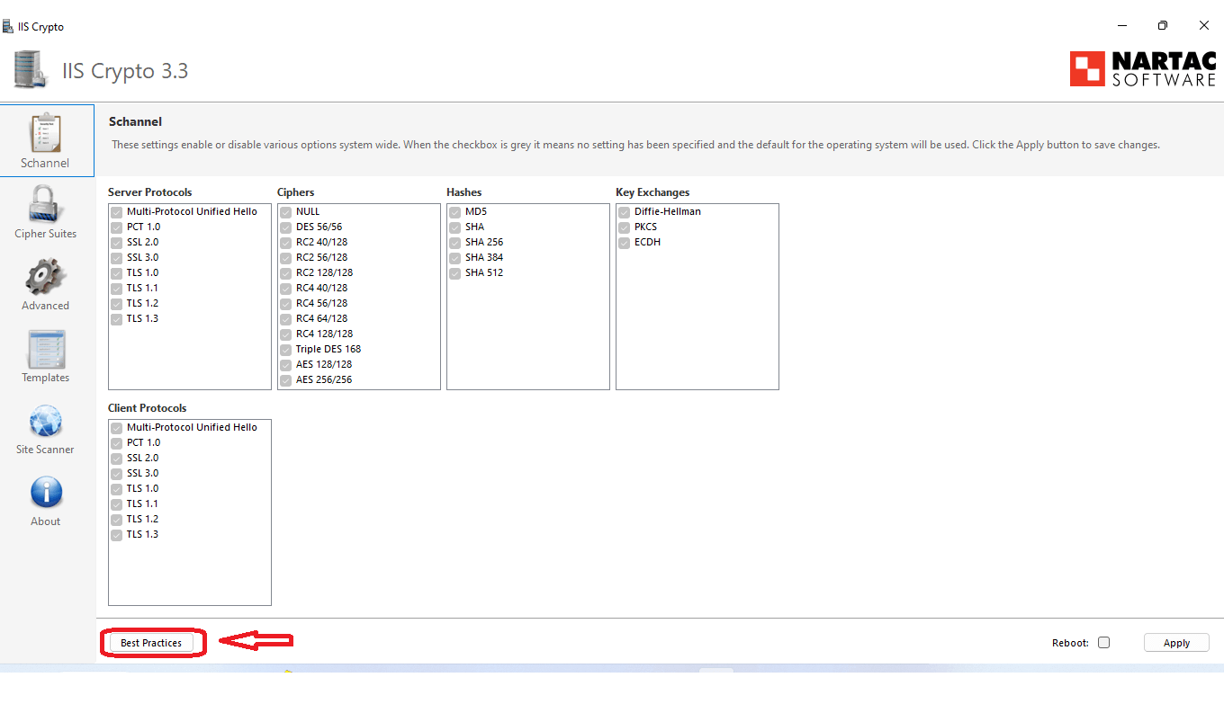Image resolution: width=1224 pixels, height=704 pixels.
Task: Toggle Client Protocols Multi-Protocol Unified Hello checkbox
Action: 116,428
